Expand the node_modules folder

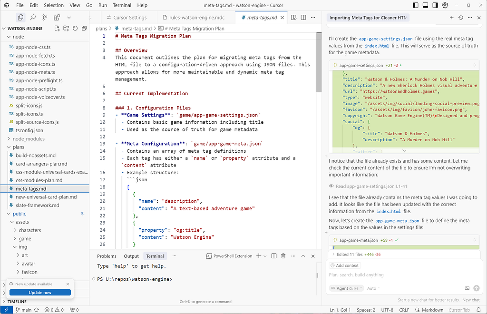point(29,139)
